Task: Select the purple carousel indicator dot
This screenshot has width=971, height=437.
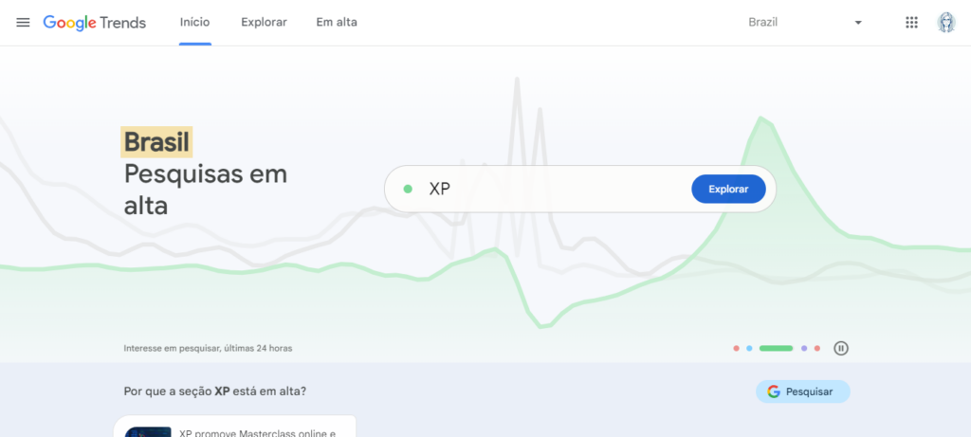Action: pos(804,348)
